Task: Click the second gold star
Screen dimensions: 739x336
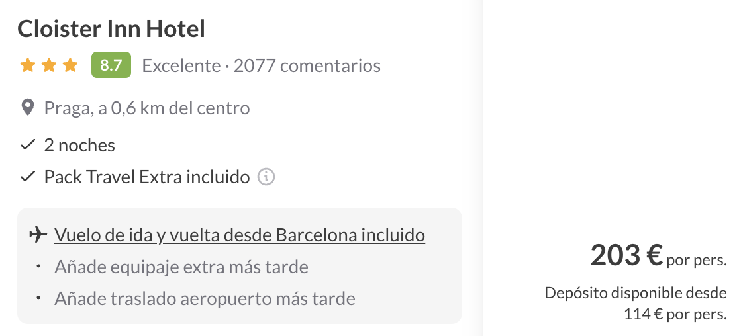Action: [49, 65]
